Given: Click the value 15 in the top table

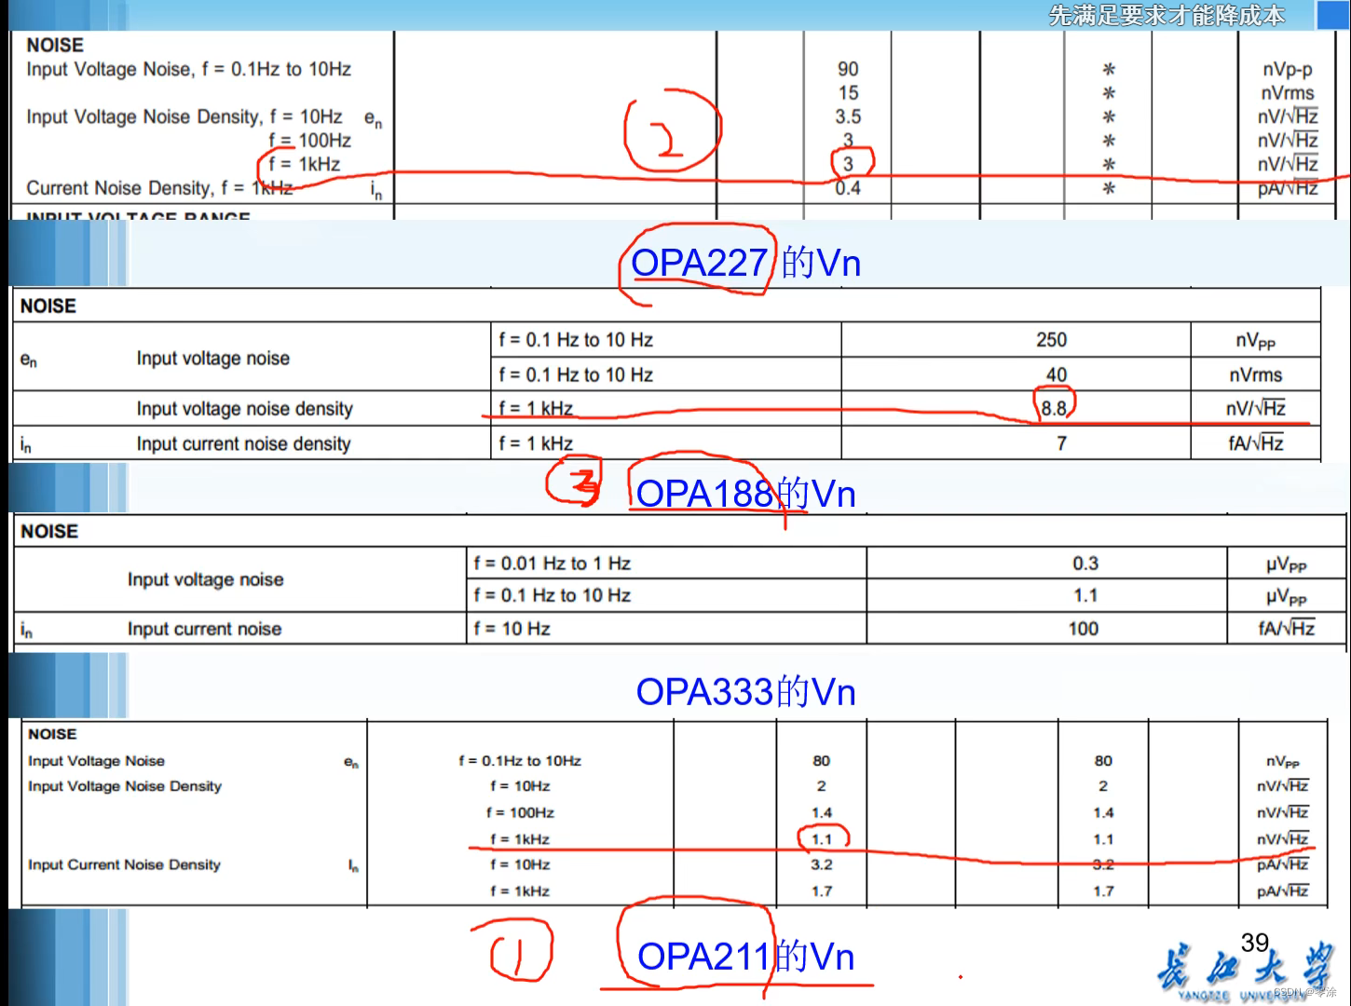Looking at the screenshot, I should coord(848,93).
